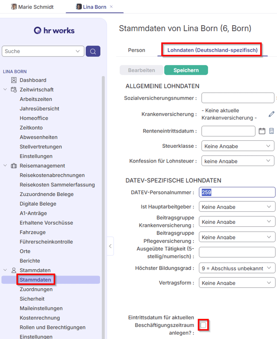Click the Dashboard icon in sidebar
The width and height of the screenshot is (277, 339).
point(14,80)
